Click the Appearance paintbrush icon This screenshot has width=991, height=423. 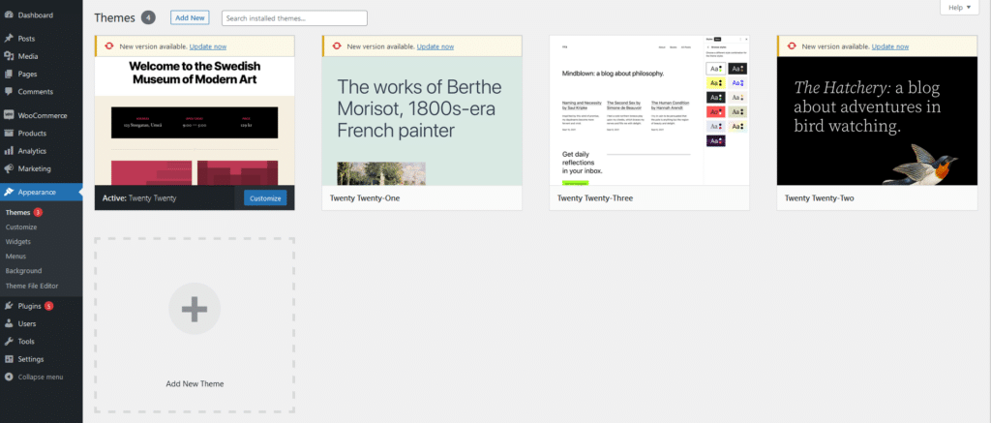click(9, 193)
